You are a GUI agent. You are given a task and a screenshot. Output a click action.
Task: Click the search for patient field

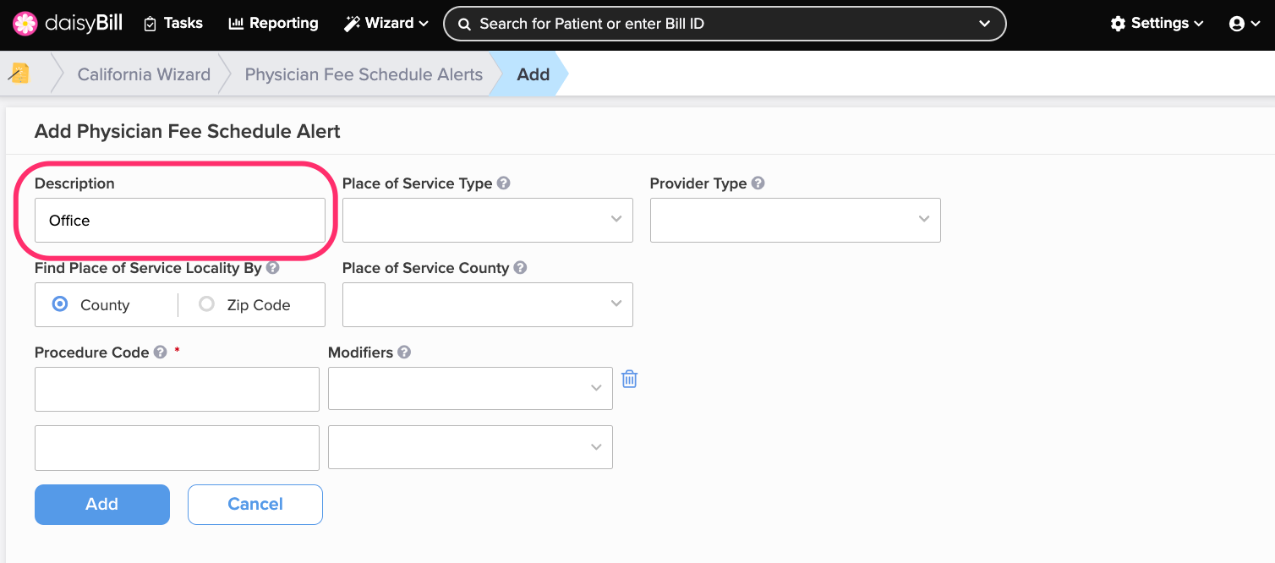tap(725, 24)
